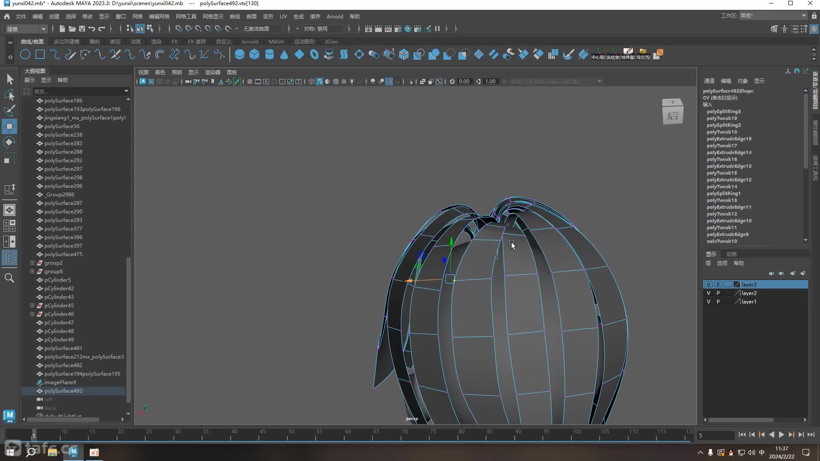This screenshot has width=820, height=461.
Task: Open the 网格工具 menu
Action: 186,16
